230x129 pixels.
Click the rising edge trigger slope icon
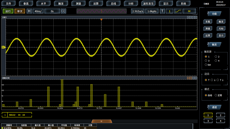click(x=178, y=11)
